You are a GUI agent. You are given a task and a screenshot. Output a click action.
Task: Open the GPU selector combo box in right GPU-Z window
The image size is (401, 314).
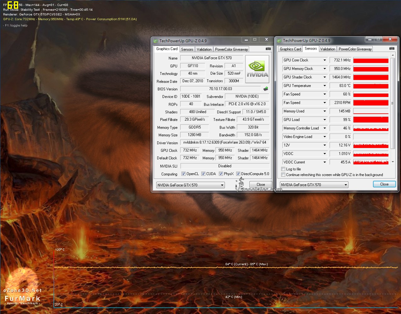[x=314, y=185]
